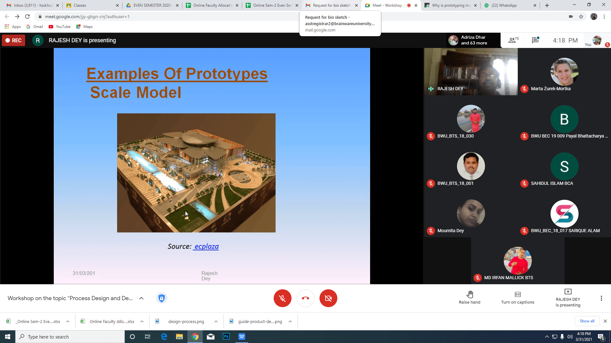Open dropdown for design-process.png download
This screenshot has height=343, width=611.
[216, 321]
